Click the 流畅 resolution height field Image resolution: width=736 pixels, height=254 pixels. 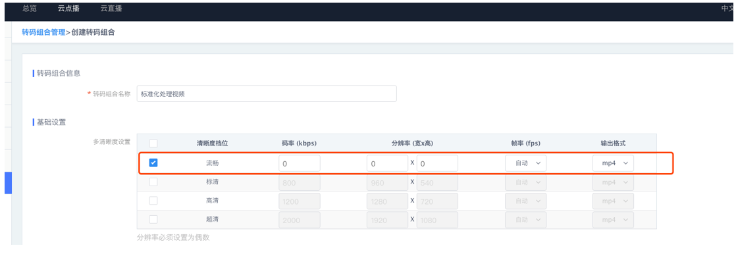(x=437, y=163)
